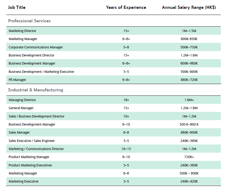Select the 18+ years experience cell
This screenshot has width=226, height=189.
pos(126,100)
